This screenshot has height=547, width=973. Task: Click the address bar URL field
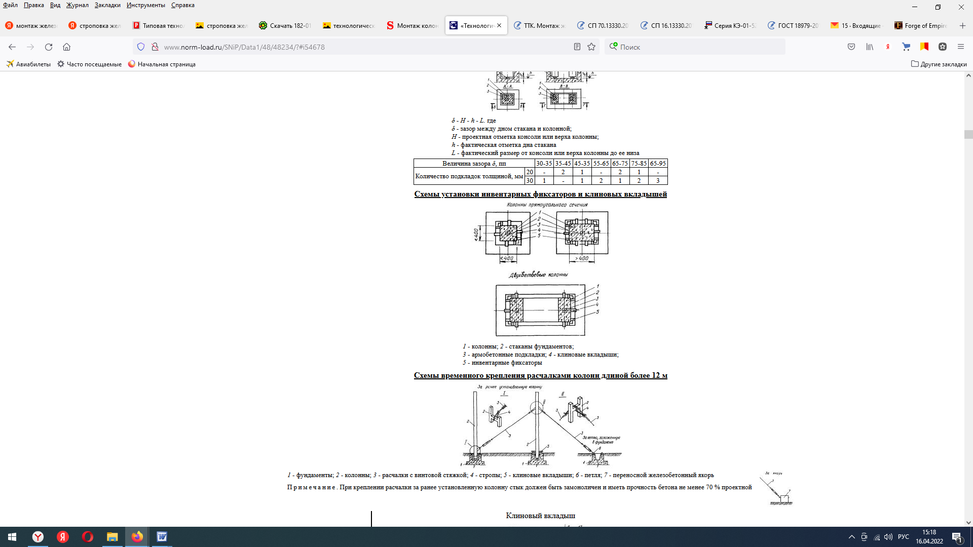point(365,47)
